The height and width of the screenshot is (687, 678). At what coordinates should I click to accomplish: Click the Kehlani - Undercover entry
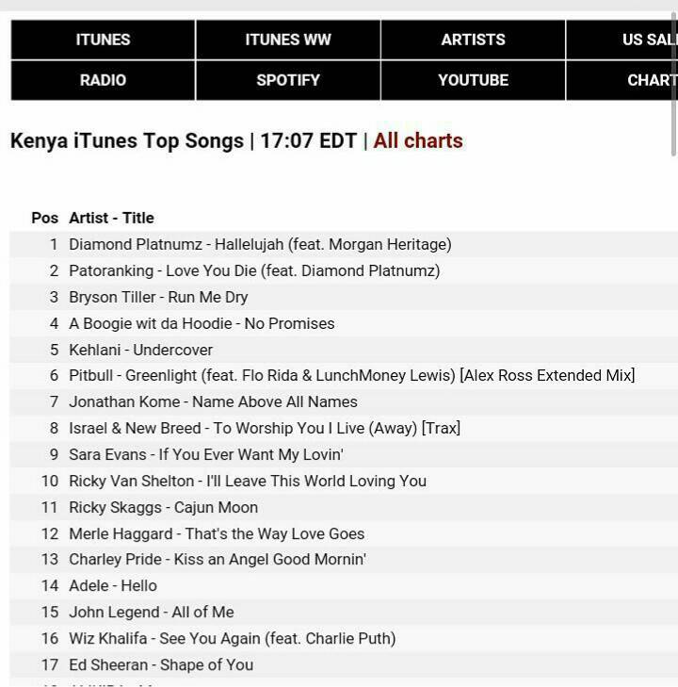tap(141, 350)
